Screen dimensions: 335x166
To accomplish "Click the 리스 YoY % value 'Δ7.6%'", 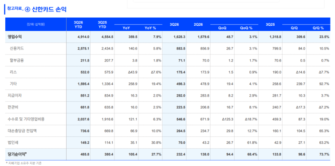I will point(156,72).
